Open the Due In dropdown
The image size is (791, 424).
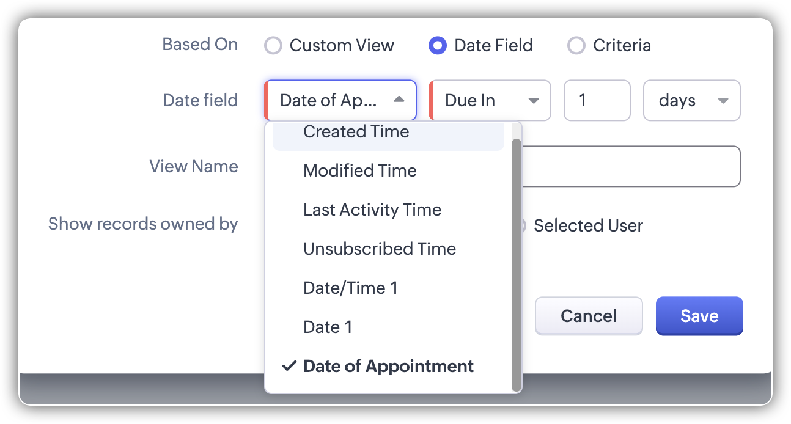490,100
